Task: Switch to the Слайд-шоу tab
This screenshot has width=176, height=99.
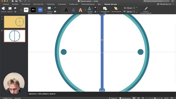Action: (x=73, y=4)
